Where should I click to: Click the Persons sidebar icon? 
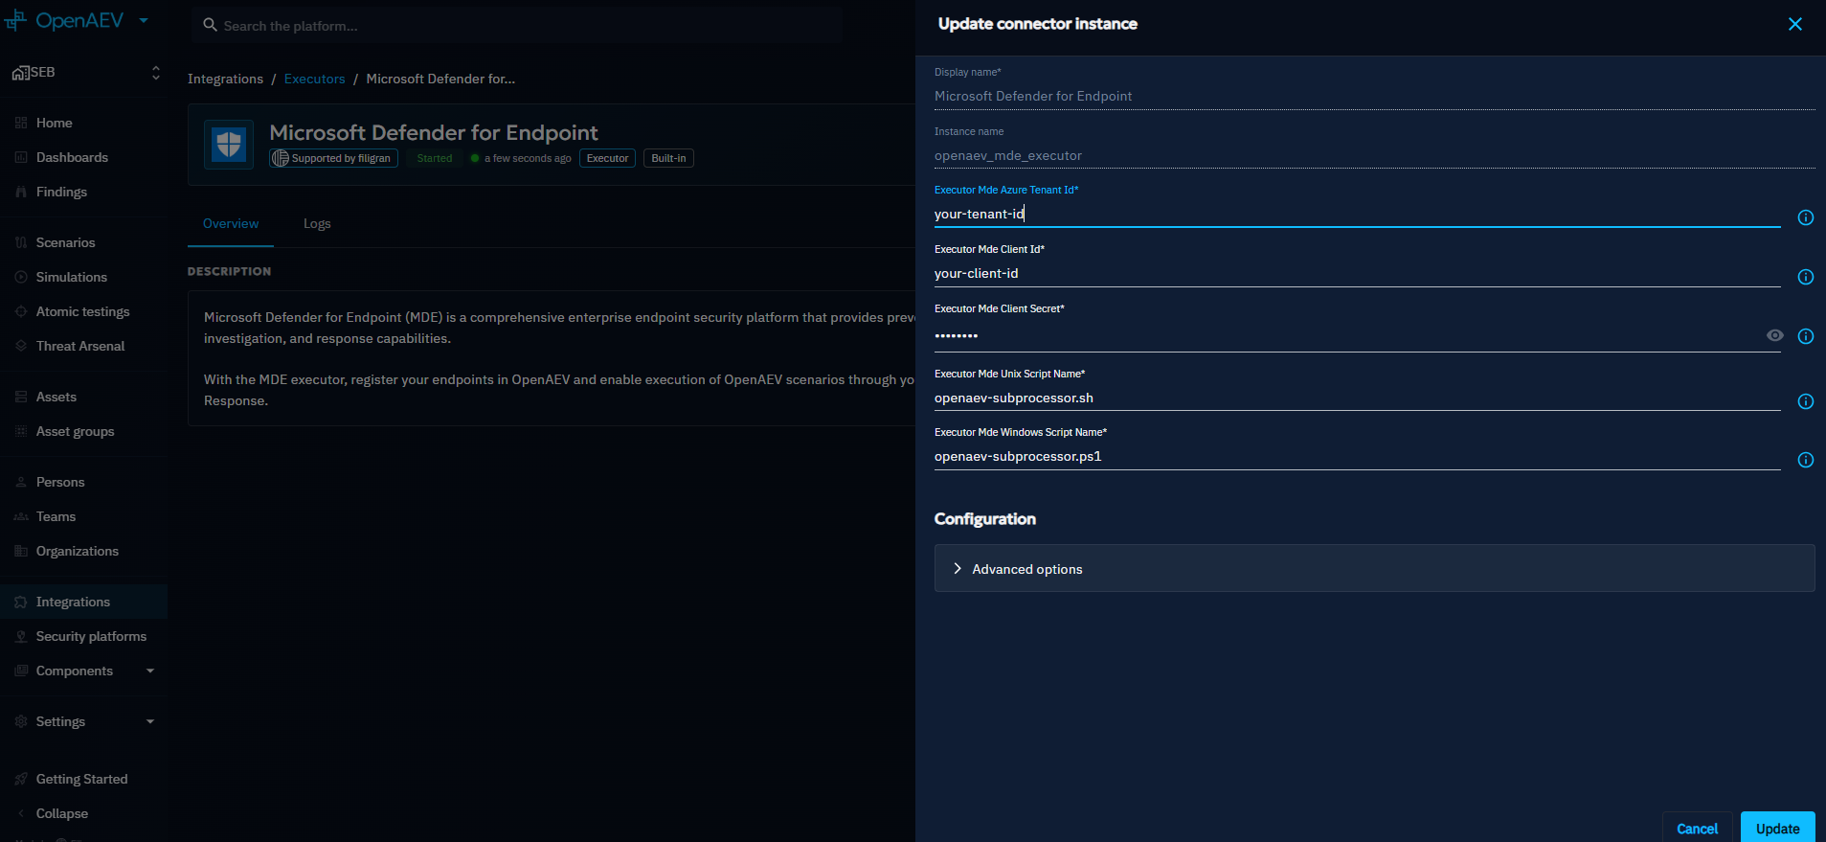pyautogui.click(x=21, y=482)
